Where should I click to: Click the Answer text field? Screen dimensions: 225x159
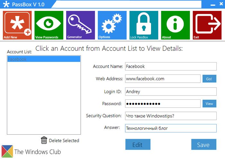171,128
